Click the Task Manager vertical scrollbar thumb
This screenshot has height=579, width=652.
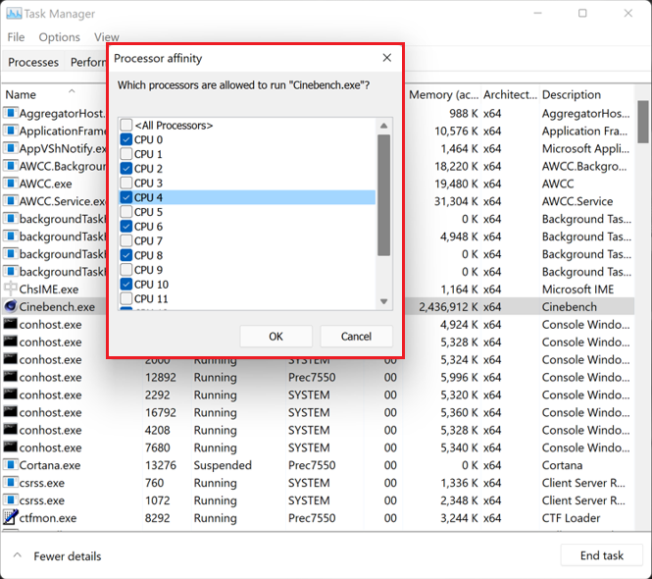(643, 121)
